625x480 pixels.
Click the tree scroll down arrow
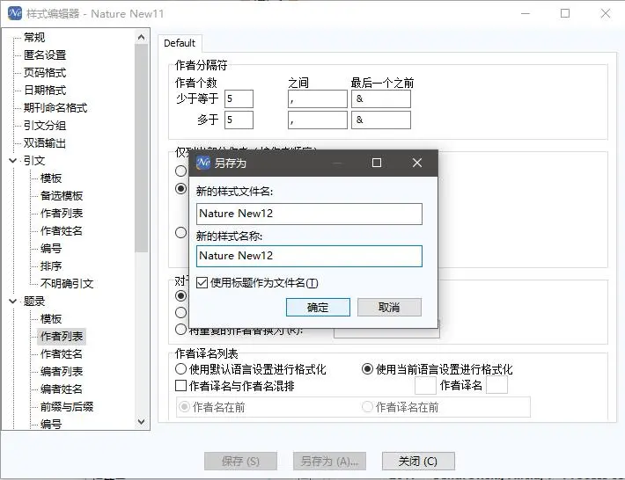click(x=141, y=421)
